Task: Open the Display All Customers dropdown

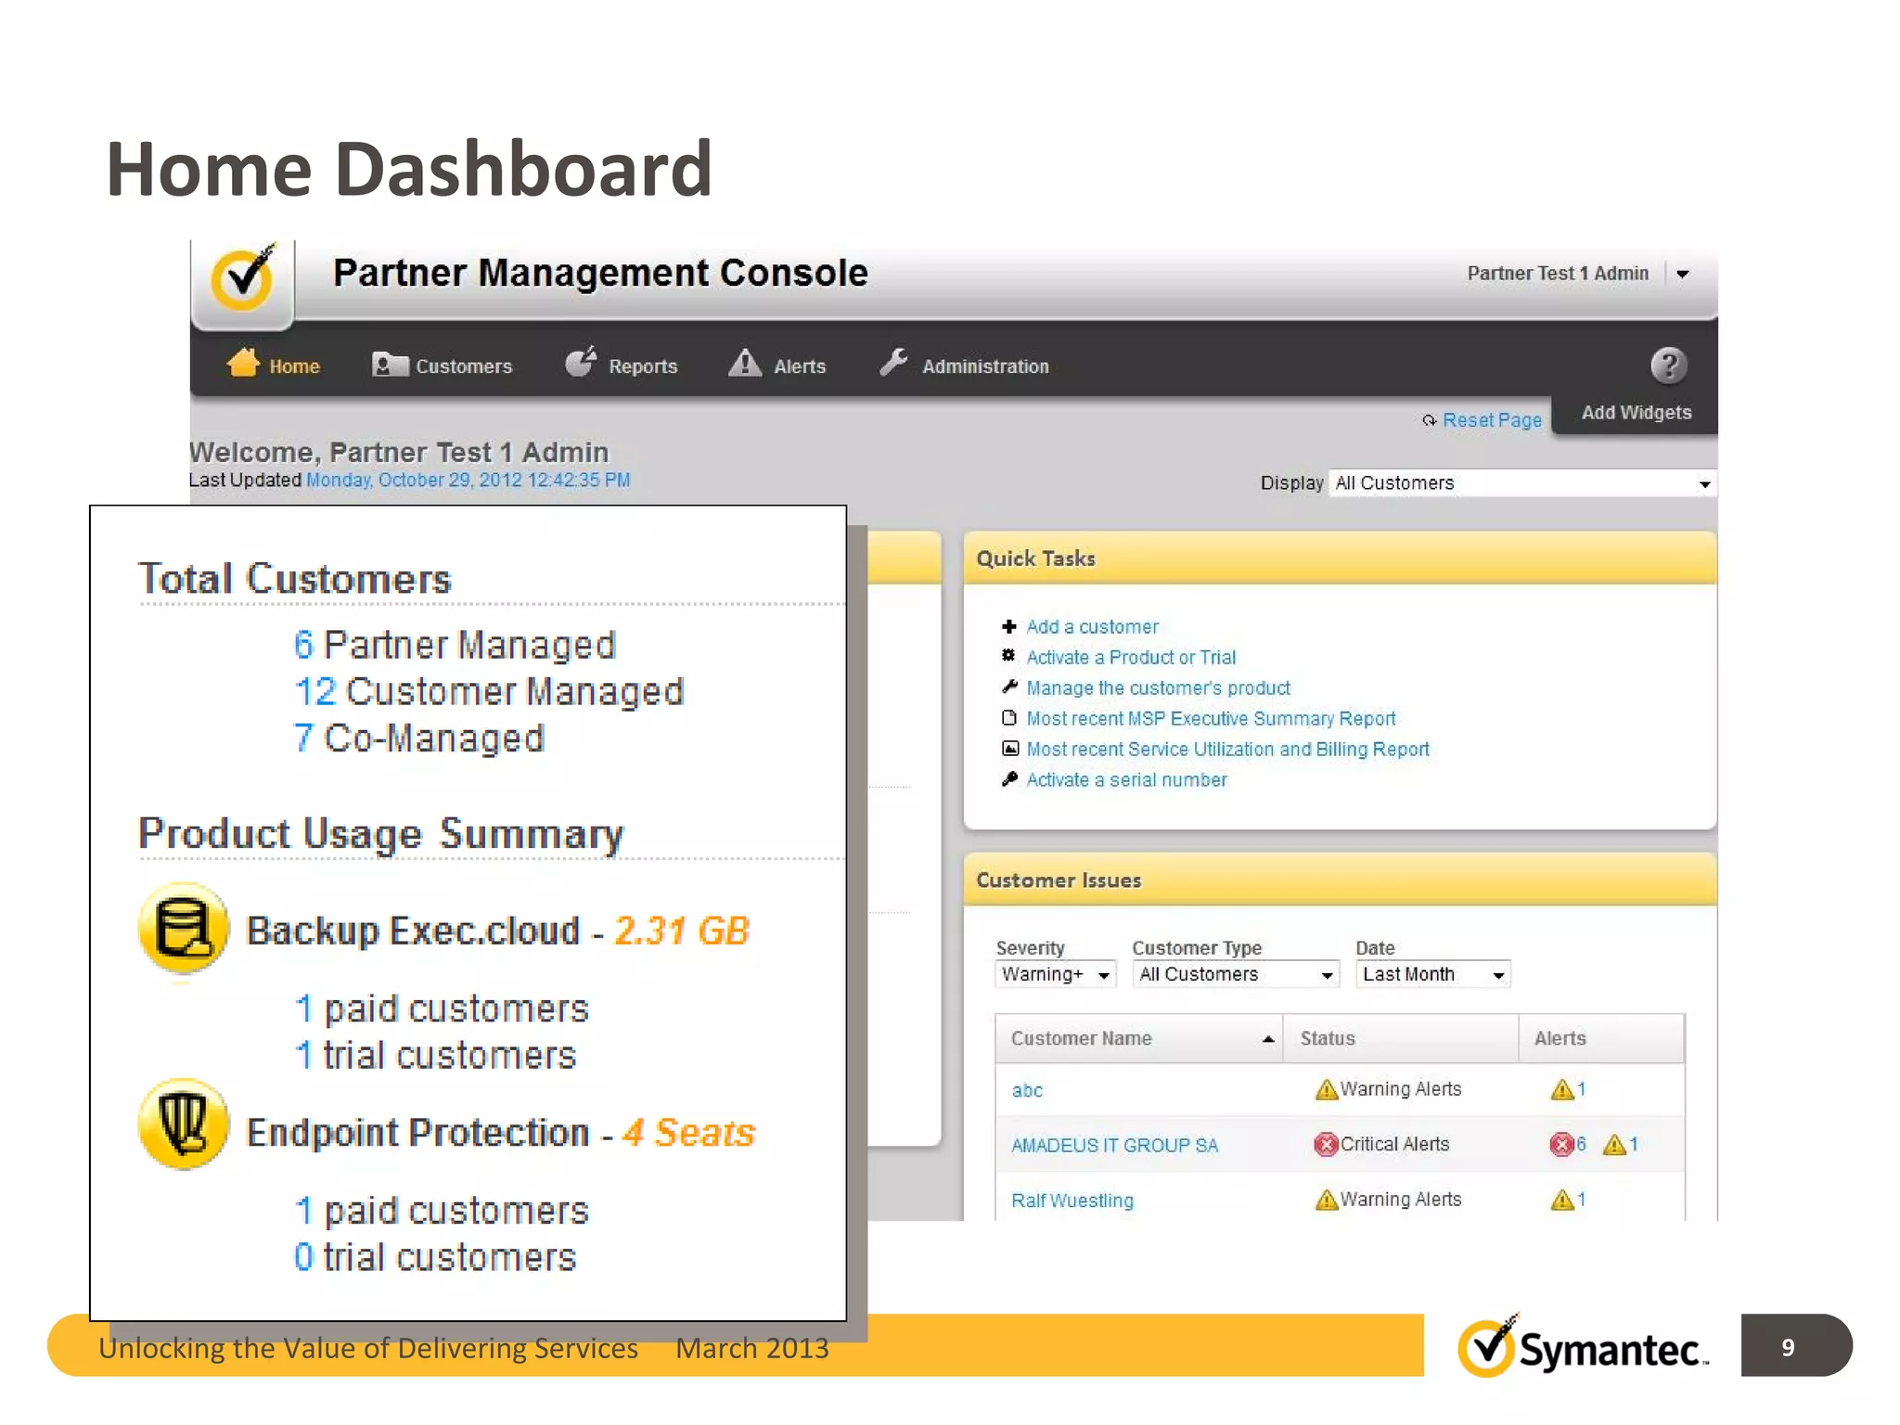Action: pos(1521,483)
